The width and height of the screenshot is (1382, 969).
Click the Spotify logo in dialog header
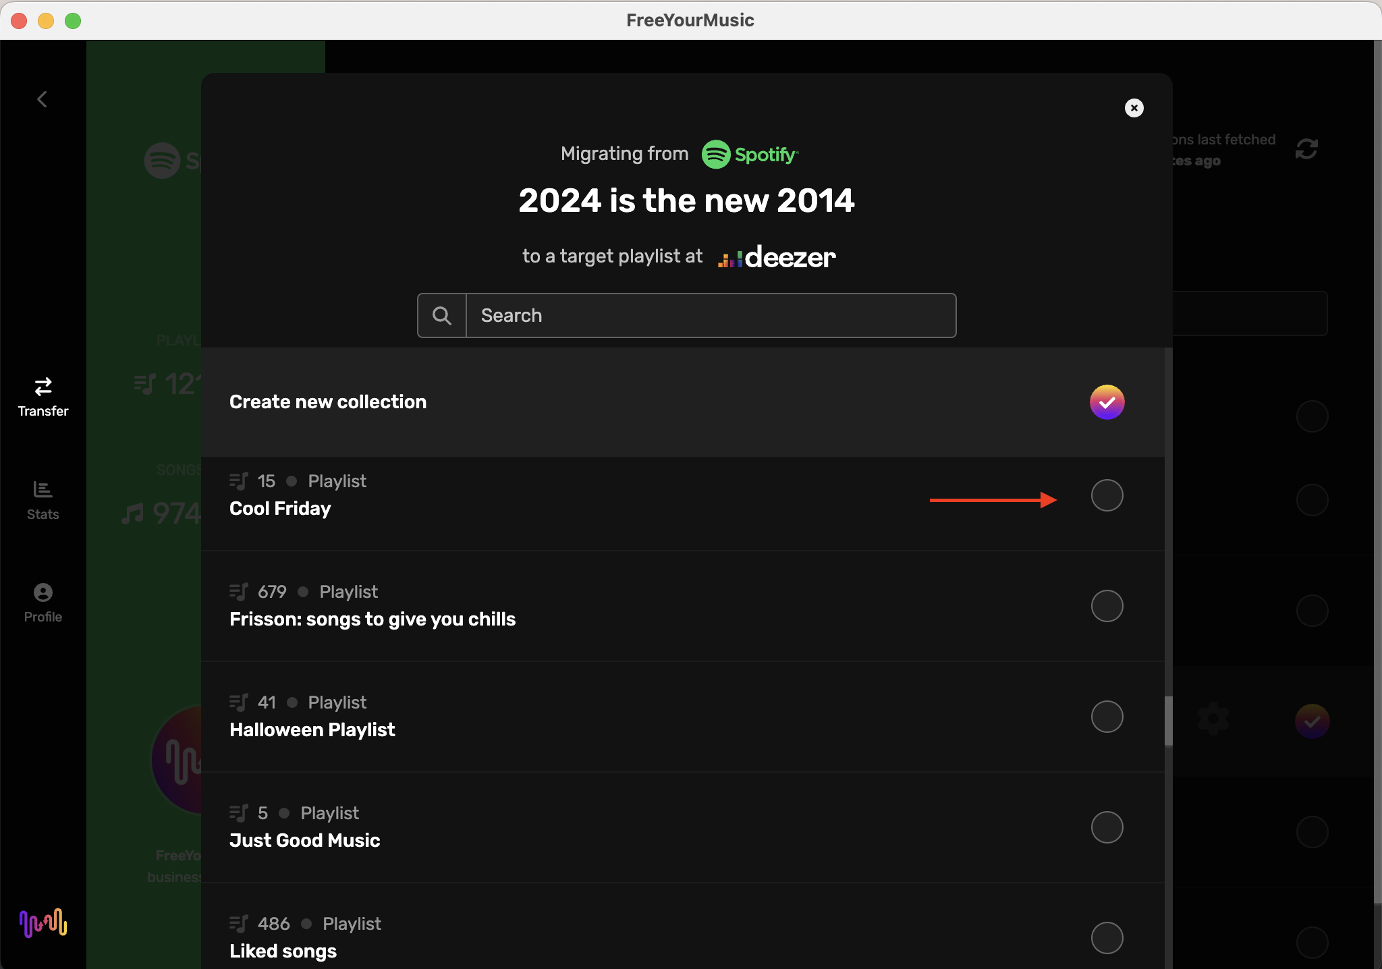click(x=750, y=155)
